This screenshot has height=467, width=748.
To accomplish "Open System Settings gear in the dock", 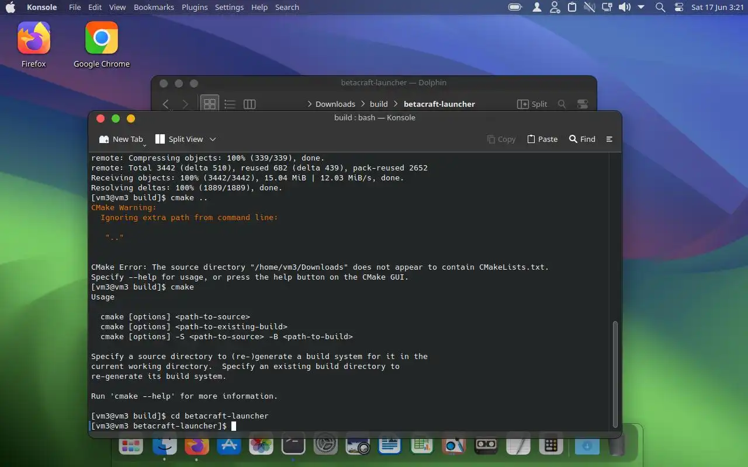I will click(x=325, y=445).
